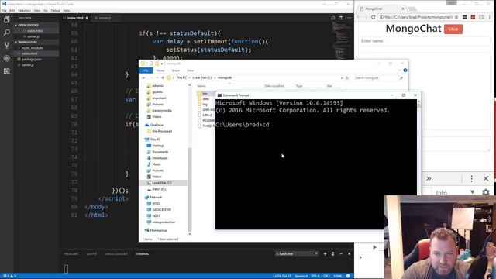Click the Enter name input field
496x279 pixels.
424,41
